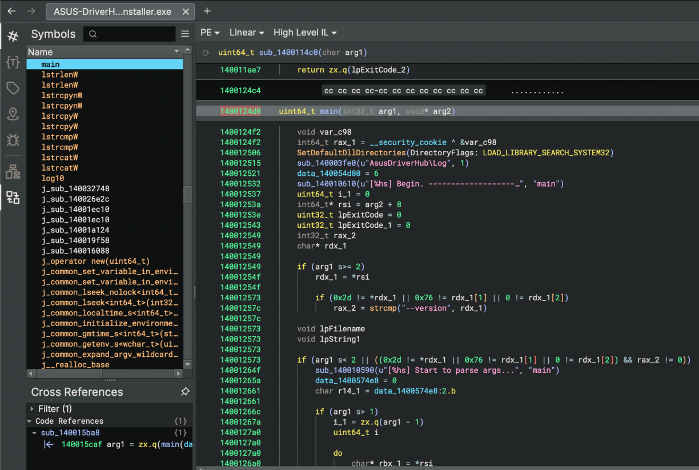
Task: Click the Symbols hash sidebar icon
Action: pos(13,37)
